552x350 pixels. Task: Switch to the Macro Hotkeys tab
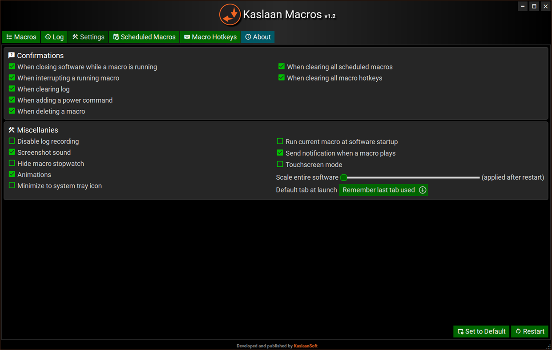pyautogui.click(x=210, y=37)
